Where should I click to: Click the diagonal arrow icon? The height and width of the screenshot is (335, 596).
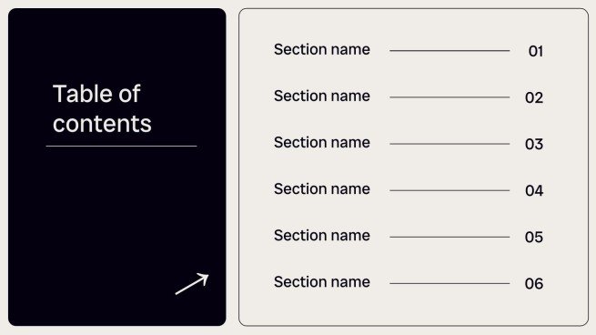[192, 284]
